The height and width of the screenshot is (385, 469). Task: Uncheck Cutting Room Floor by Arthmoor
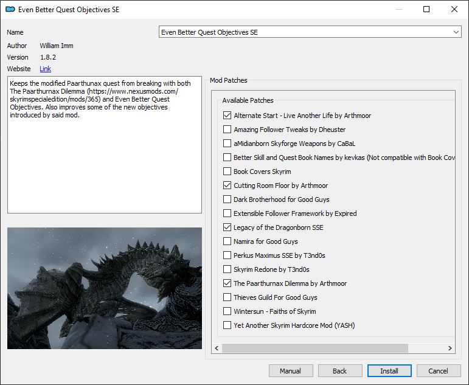click(227, 186)
